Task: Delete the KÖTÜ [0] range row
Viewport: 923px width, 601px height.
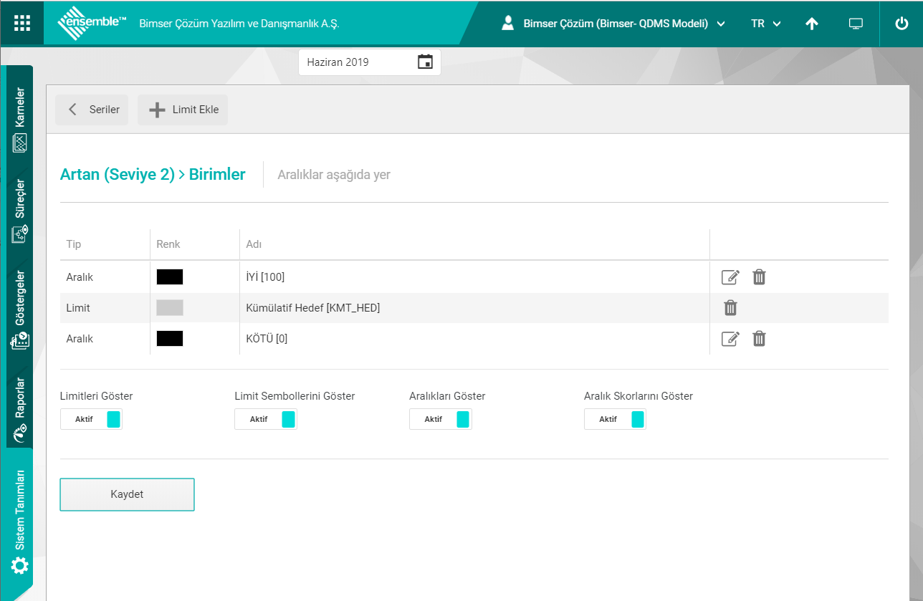Action: [x=759, y=339]
